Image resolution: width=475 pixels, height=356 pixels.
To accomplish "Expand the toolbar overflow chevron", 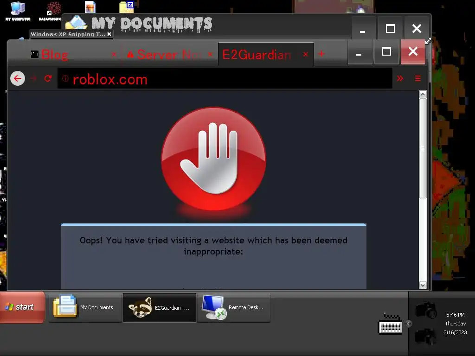I will tap(400, 78).
